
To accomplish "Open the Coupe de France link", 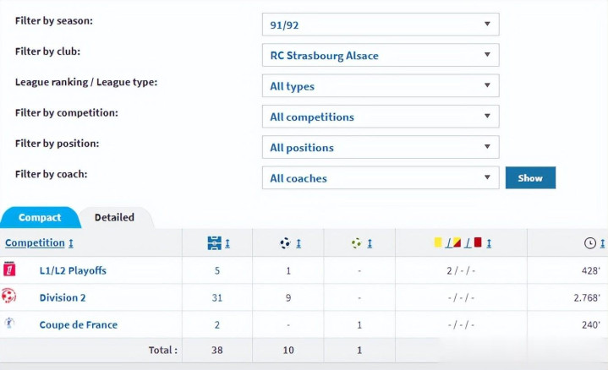I will [x=78, y=324].
